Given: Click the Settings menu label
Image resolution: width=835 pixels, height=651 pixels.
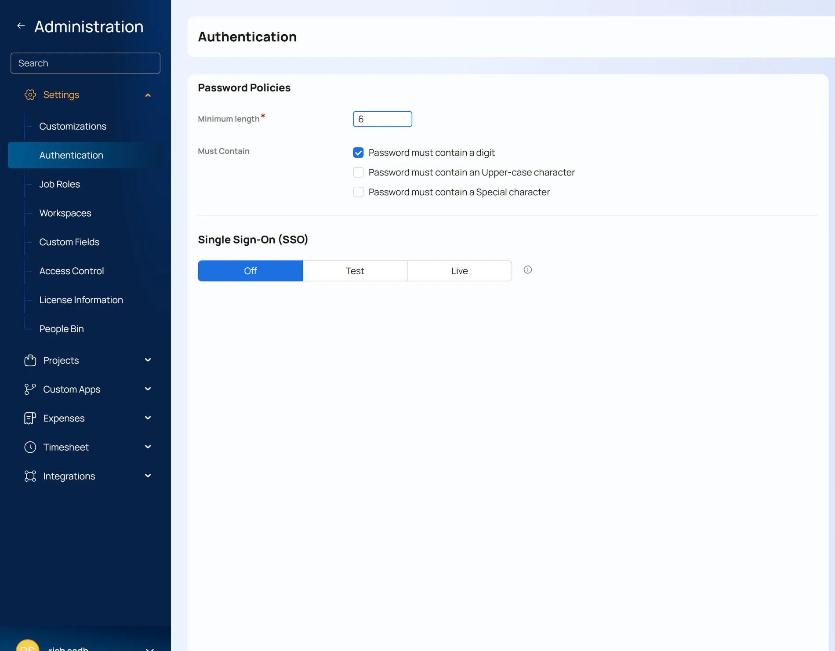Looking at the screenshot, I should (x=61, y=95).
